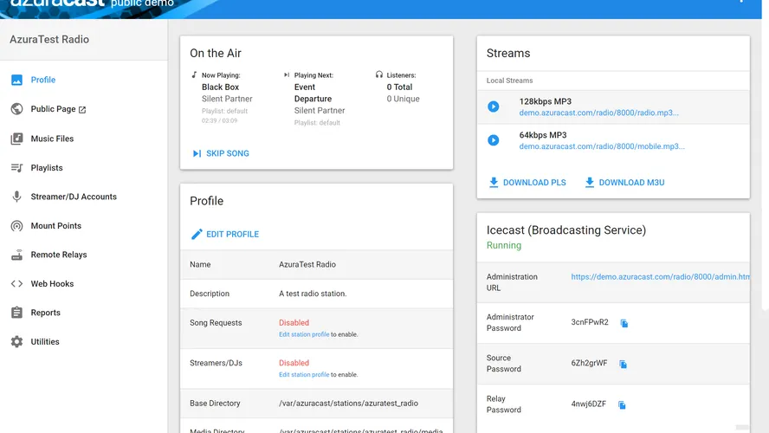Viewport: 769px width, 433px height.
Task: Go to Web Hooks page
Action: [x=52, y=284]
